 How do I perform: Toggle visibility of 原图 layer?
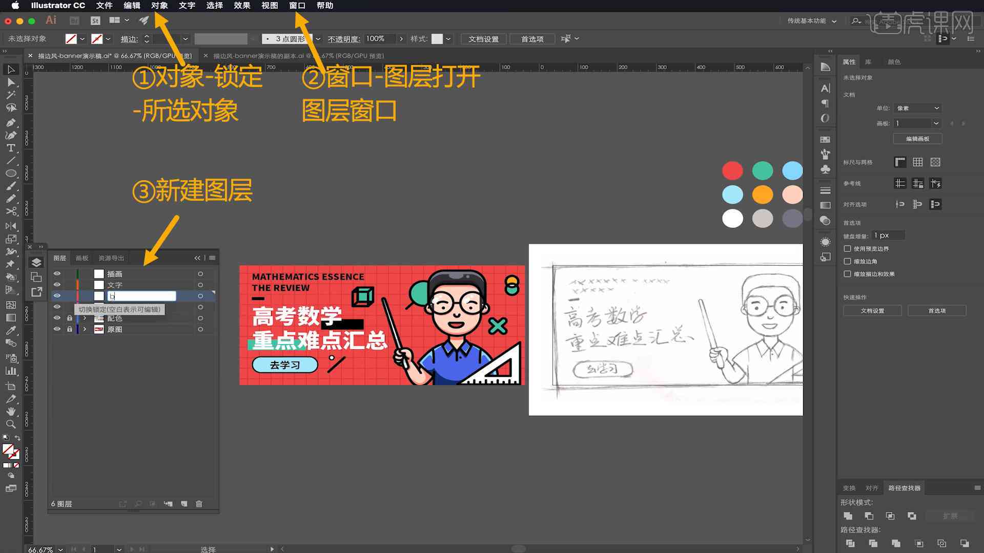click(x=57, y=330)
